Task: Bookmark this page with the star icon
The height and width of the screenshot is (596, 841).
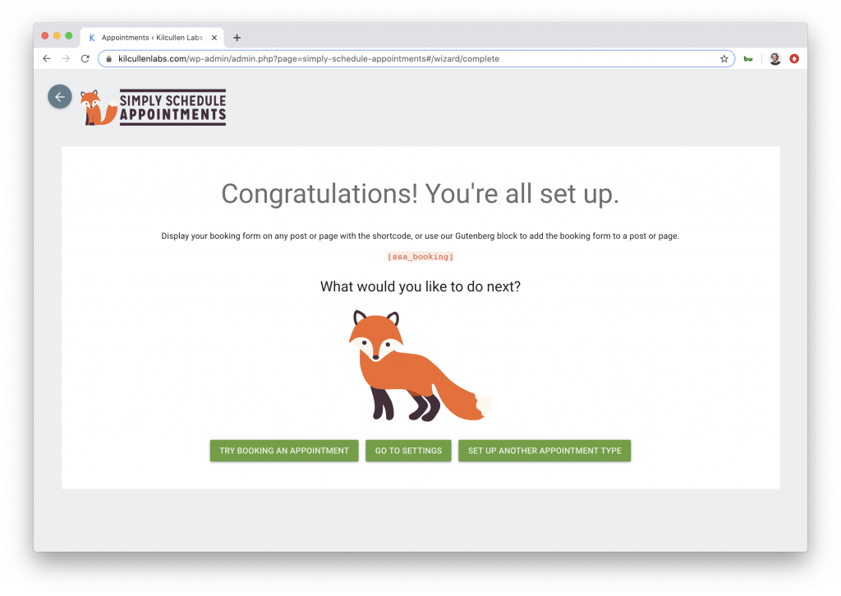Action: click(724, 59)
